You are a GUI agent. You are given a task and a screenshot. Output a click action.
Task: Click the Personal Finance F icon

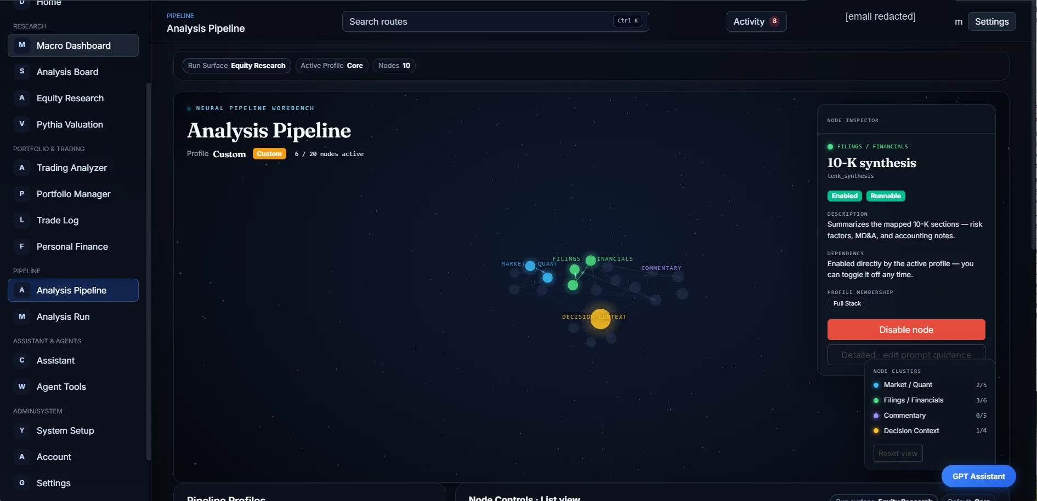click(x=22, y=246)
